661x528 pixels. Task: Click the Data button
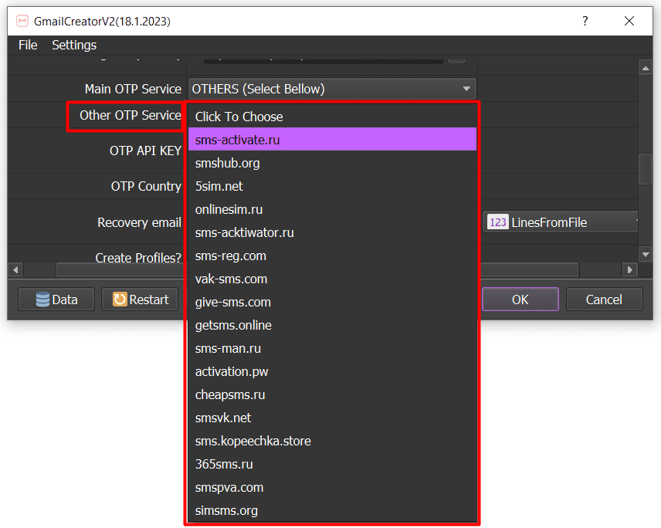pos(56,300)
